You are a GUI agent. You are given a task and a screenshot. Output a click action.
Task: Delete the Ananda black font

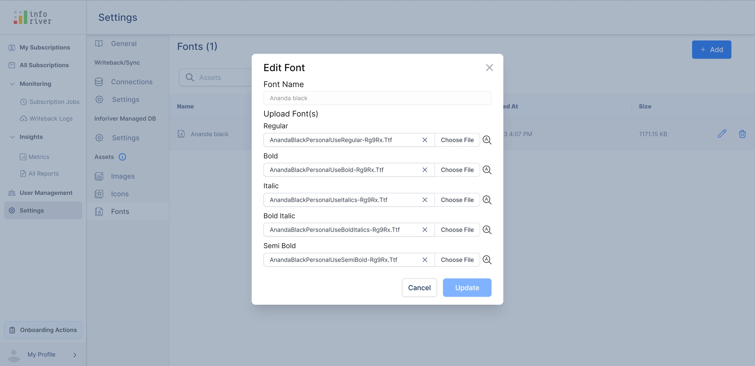click(x=742, y=134)
